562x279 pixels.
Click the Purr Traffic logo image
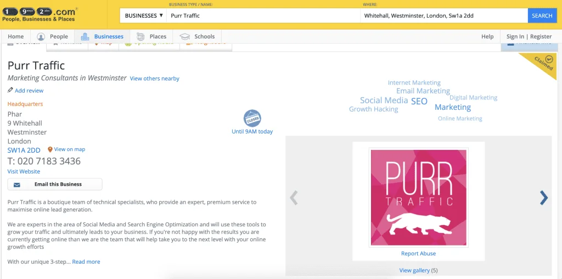[419, 198]
